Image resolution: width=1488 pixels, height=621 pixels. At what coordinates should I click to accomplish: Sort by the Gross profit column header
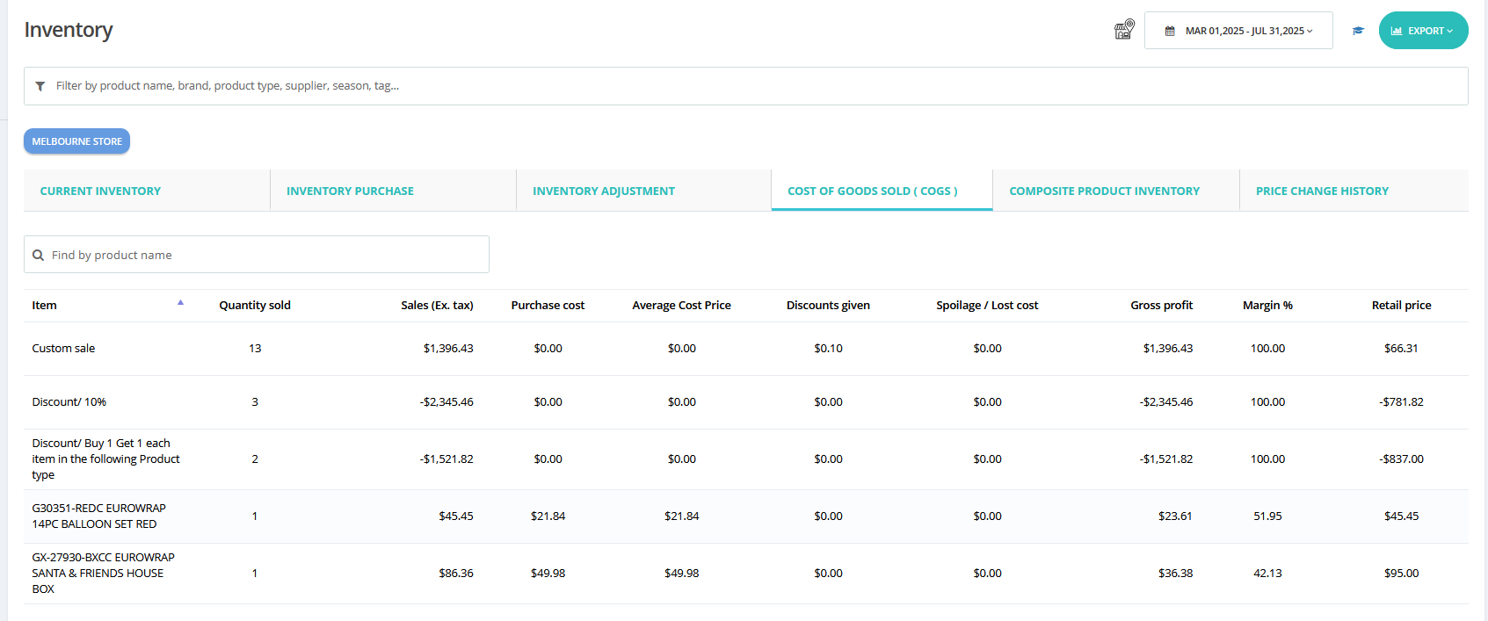pyautogui.click(x=1161, y=306)
